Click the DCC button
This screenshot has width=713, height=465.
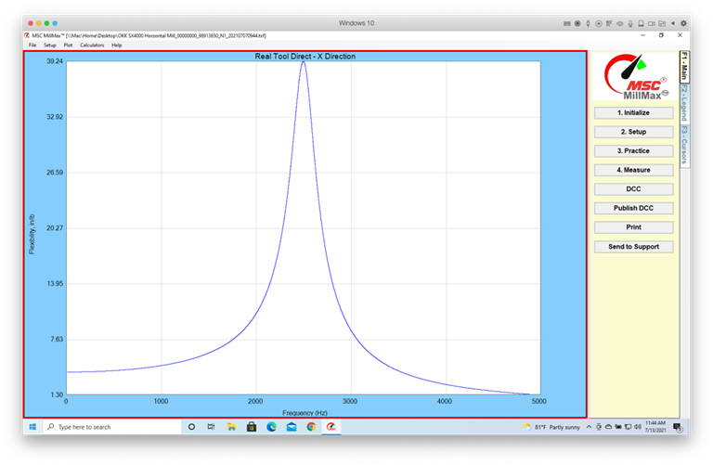[633, 189]
